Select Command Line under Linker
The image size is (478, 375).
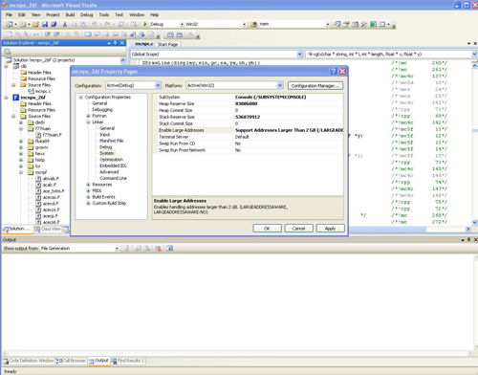[x=113, y=178]
